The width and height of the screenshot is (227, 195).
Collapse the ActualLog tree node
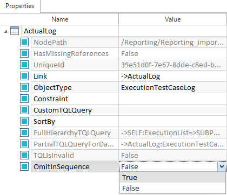(5, 31)
